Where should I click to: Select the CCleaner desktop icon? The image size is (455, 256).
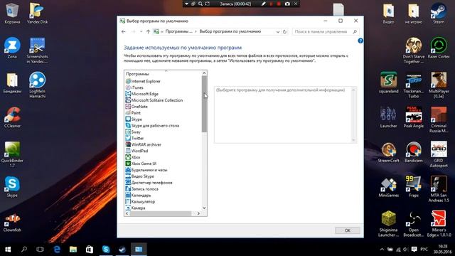click(12, 117)
